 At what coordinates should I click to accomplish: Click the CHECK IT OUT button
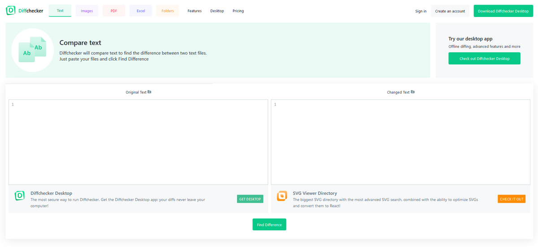(512, 199)
